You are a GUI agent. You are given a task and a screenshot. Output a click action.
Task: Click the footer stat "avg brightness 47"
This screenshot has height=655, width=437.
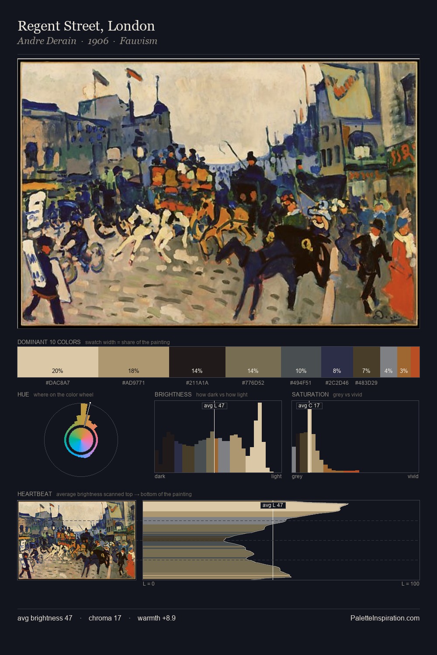click(x=45, y=618)
